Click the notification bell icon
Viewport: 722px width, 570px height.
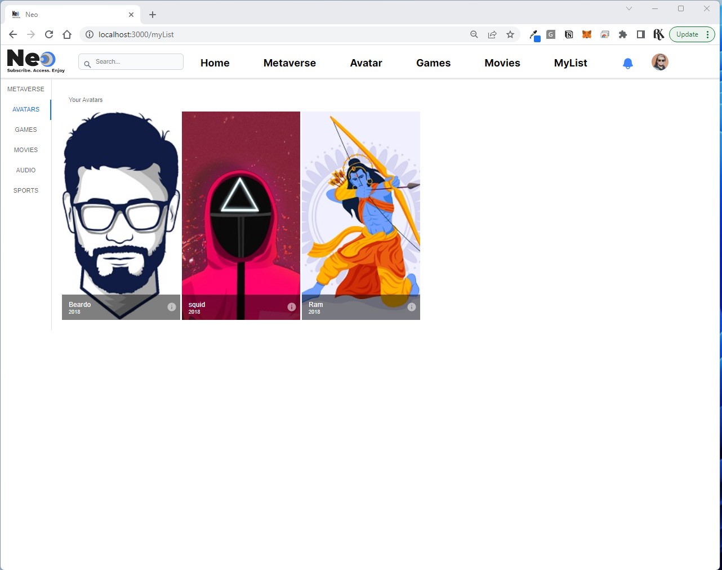tap(628, 64)
